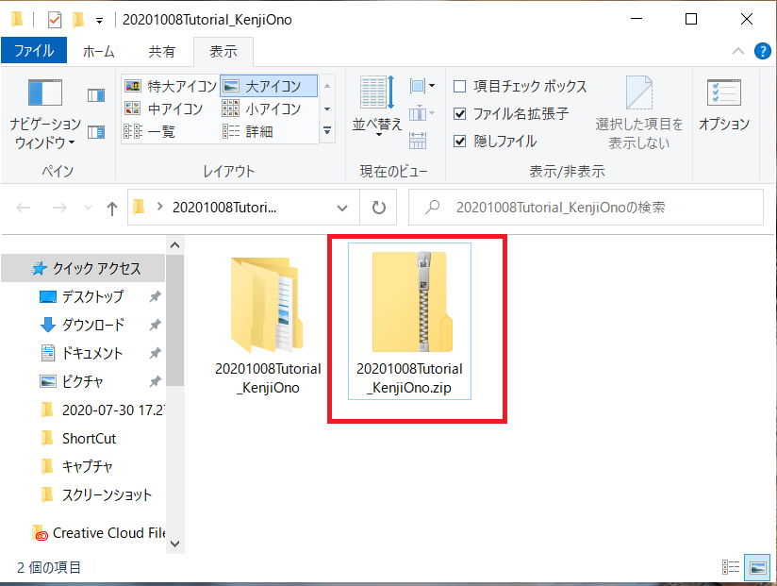
Task: Switch view to 特大アイコン (extra large icons)
Action: coord(170,83)
